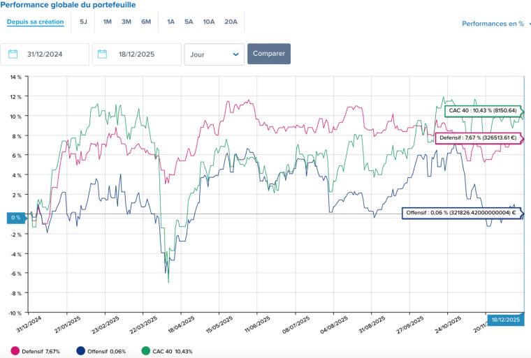Toggle the Defensif series in legend
This screenshot has height=358, width=531.
[36, 351]
